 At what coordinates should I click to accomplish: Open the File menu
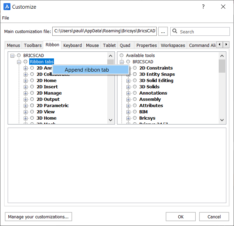click(x=6, y=18)
